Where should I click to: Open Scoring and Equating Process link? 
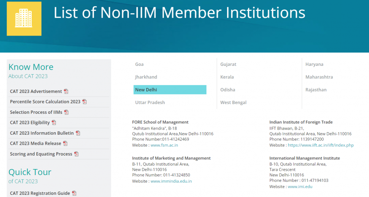41,154
